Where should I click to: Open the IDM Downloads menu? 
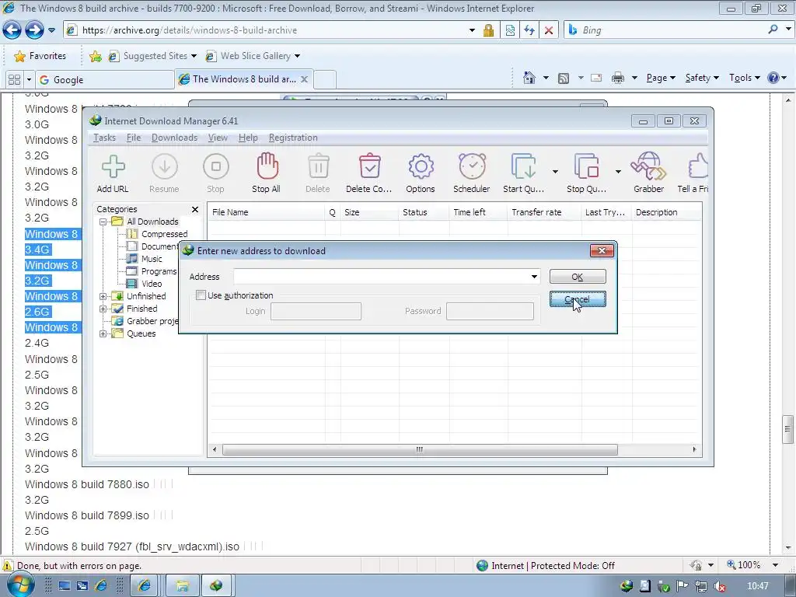coord(174,138)
